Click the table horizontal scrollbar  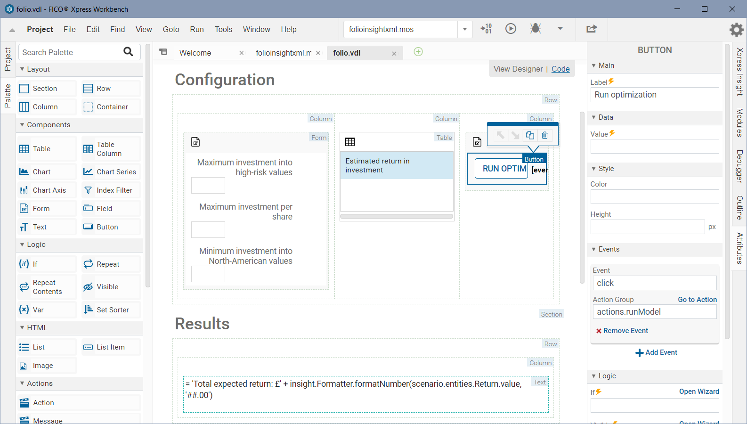[397, 217]
